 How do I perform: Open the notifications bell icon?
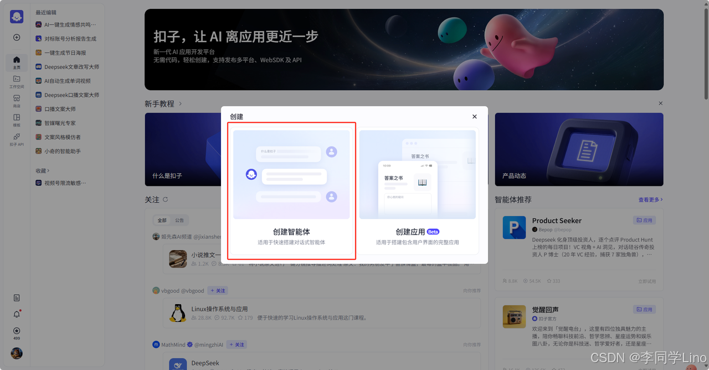tap(17, 314)
